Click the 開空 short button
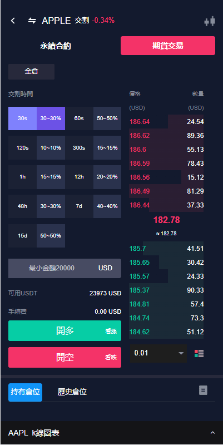This screenshot has height=445, width=223. click(65, 357)
